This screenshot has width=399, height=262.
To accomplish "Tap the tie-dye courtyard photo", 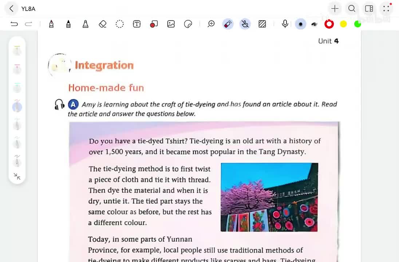I will pos(269,197).
